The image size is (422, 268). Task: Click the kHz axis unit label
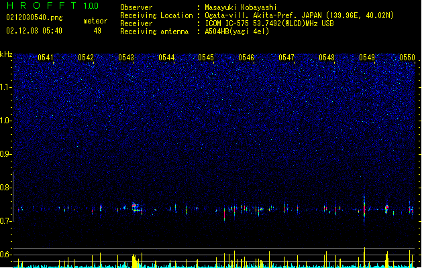[6, 54]
